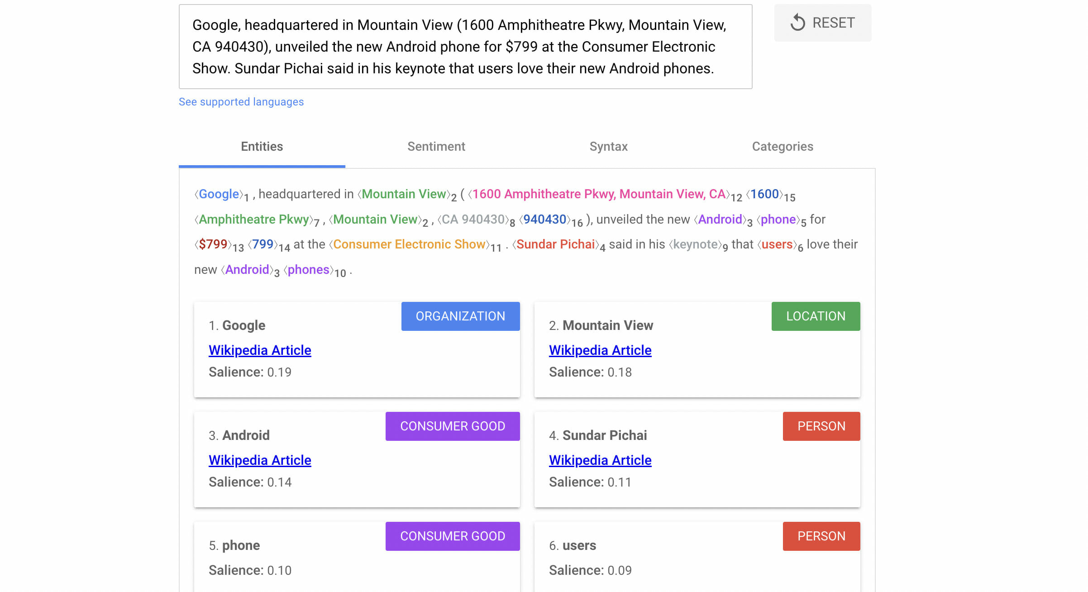The image size is (1088, 592).
Task: Open Sundar Pichai's Wikipedia Article link
Action: 600,460
